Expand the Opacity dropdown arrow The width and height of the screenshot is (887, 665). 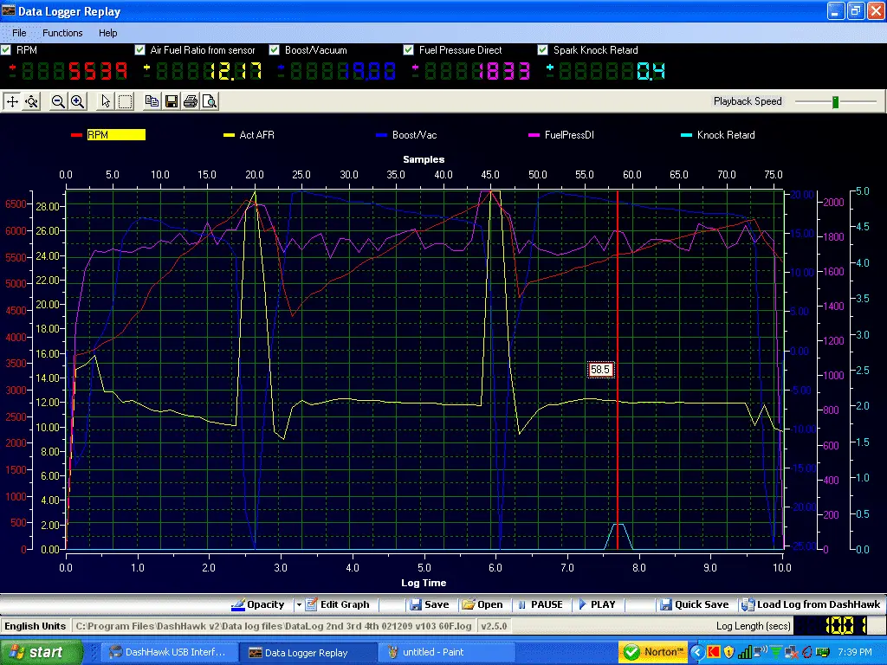click(298, 604)
